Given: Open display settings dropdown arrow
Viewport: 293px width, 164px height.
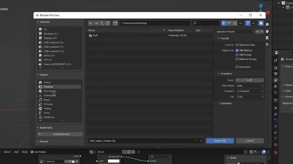Looking at the screenshot, I should [x=240, y=23].
